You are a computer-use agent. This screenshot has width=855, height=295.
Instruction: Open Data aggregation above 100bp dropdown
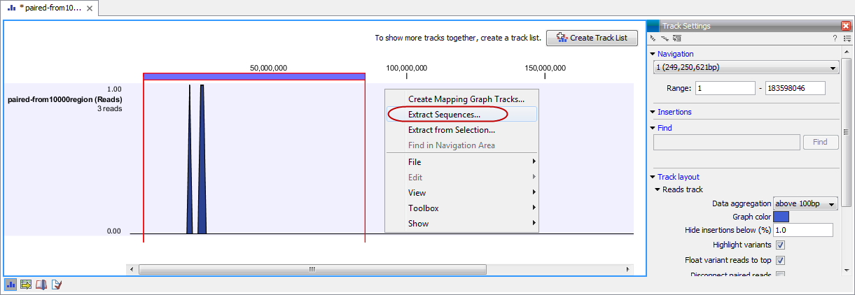coord(805,203)
